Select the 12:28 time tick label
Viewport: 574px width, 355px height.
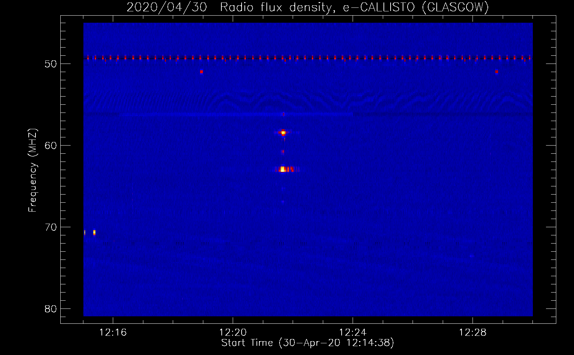click(473, 333)
